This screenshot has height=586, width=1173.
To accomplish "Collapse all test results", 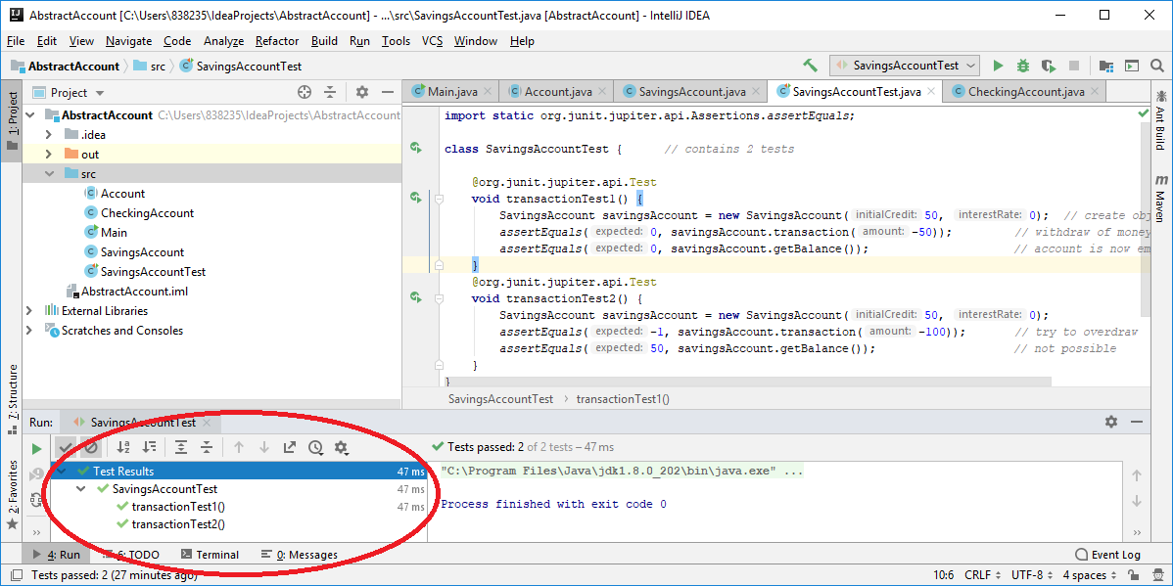I will point(207,448).
